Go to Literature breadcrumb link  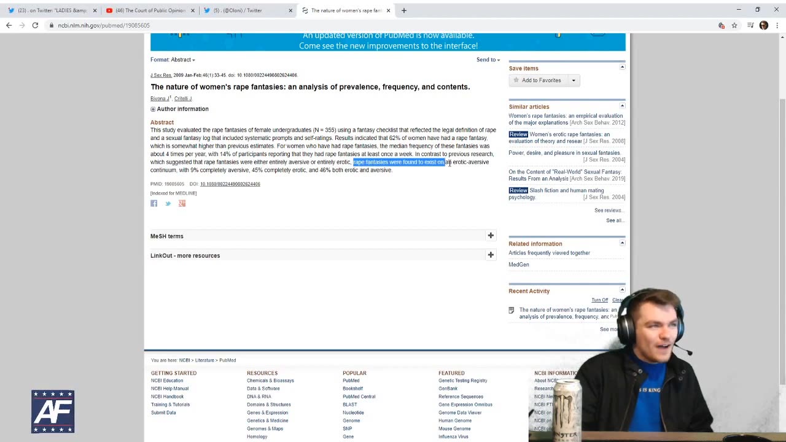click(204, 360)
